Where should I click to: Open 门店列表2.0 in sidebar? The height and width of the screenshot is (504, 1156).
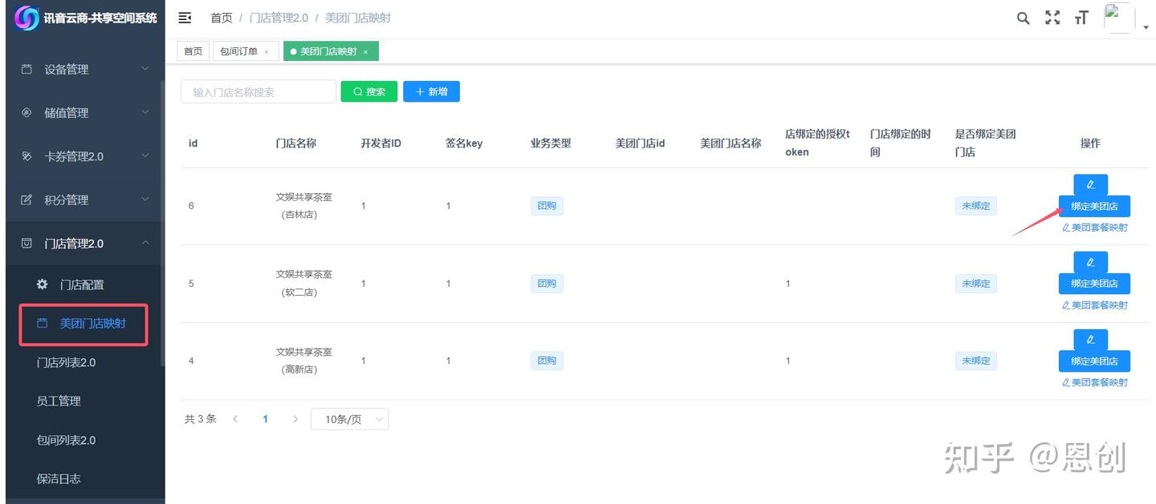coord(66,362)
